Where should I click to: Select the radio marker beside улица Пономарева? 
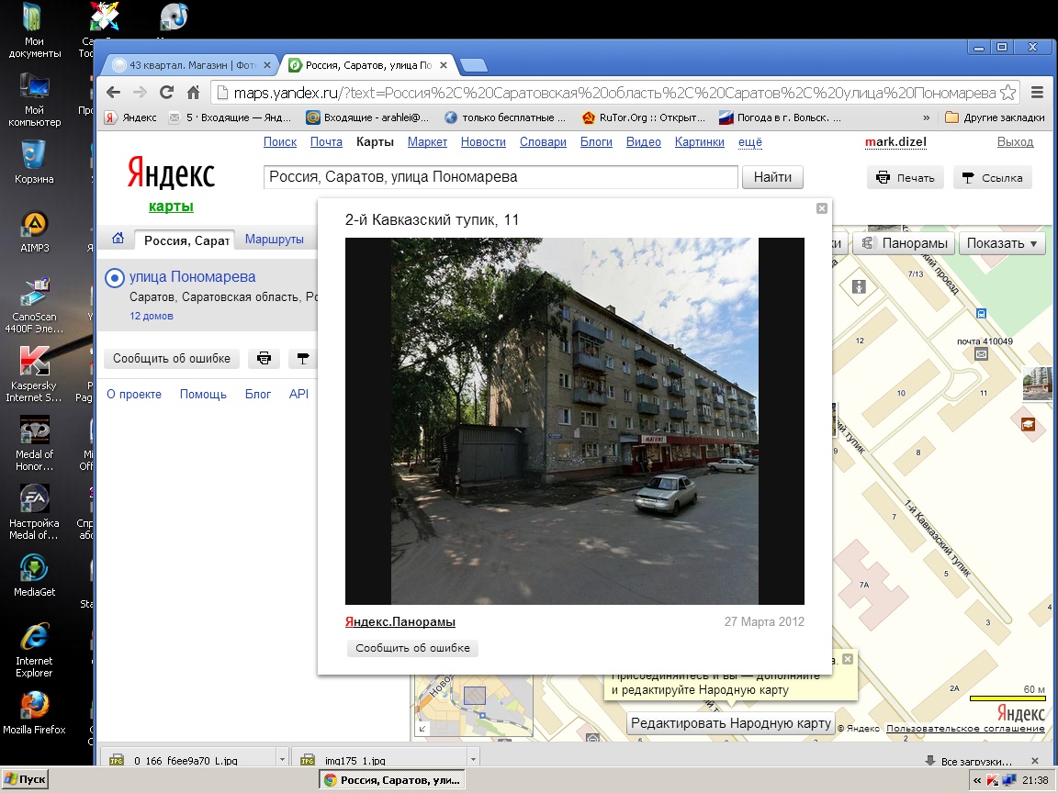115,278
